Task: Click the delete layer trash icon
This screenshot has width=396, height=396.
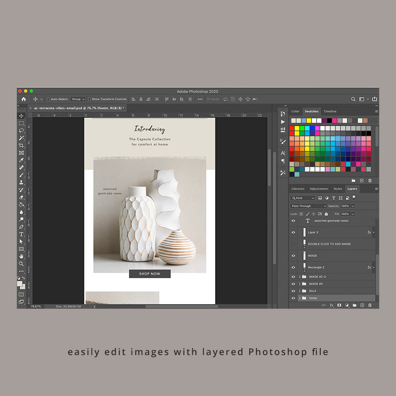Action: click(370, 305)
